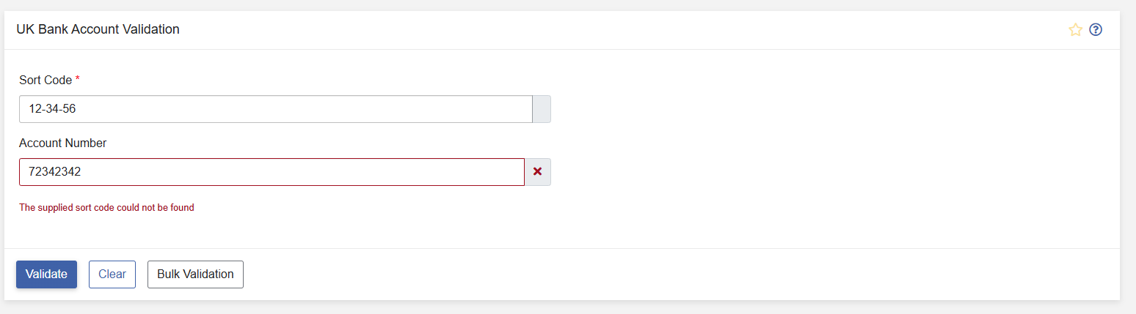Mark the page as favorite with the star icon
Screen dimensions: 1136x314
1075,30
